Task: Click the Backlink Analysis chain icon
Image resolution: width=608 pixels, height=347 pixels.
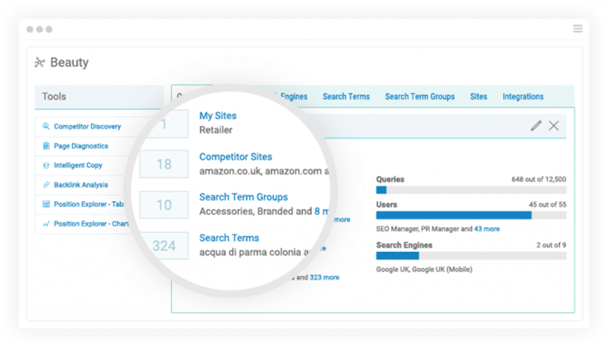Action: 46,184
